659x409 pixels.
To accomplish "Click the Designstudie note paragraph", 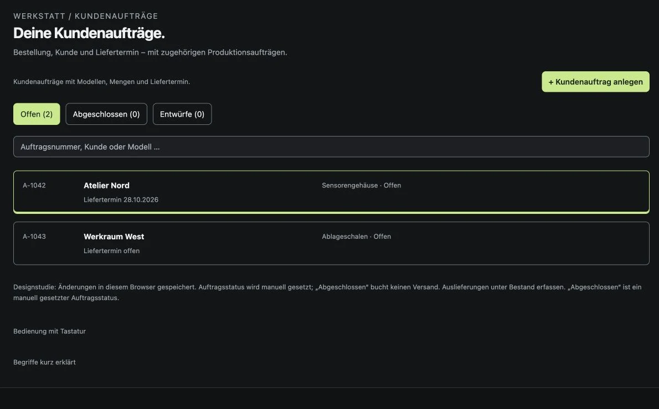I will [x=327, y=292].
